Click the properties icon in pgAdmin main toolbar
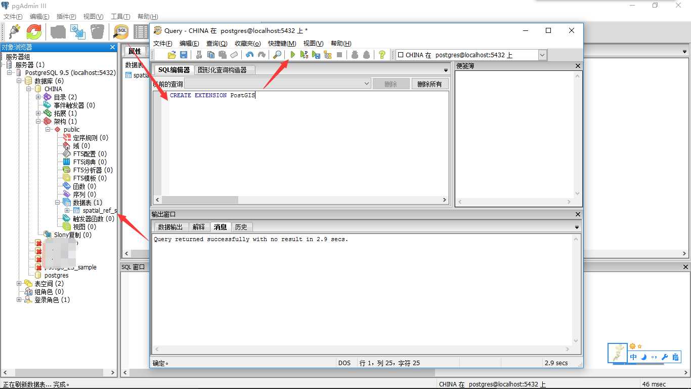 pyautogui.click(x=58, y=32)
